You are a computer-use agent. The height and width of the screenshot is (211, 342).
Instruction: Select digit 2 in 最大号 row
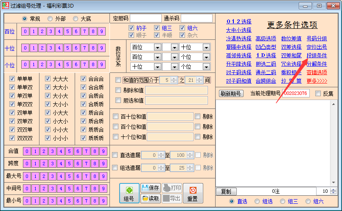44,176
